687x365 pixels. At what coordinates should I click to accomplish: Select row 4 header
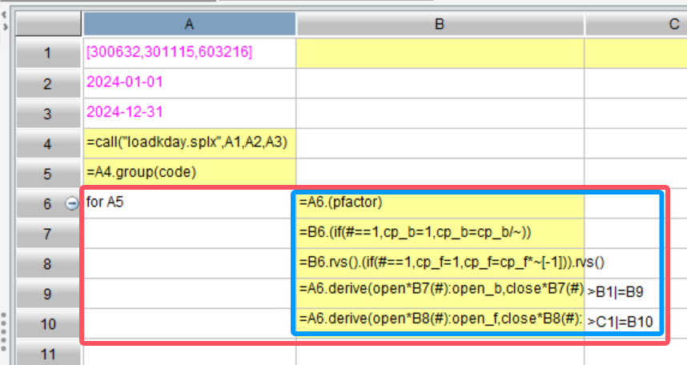click(x=47, y=143)
